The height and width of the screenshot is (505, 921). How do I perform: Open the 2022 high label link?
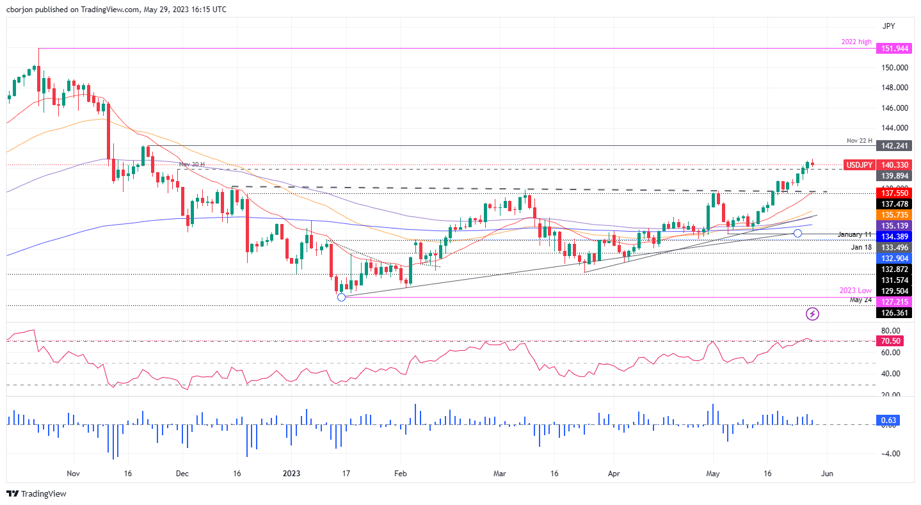(856, 42)
